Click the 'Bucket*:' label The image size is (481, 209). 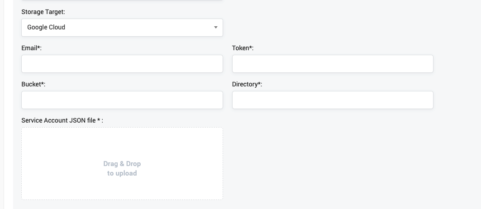coord(33,85)
